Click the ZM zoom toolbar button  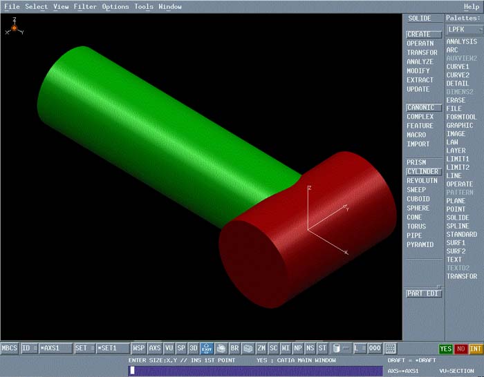click(261, 349)
